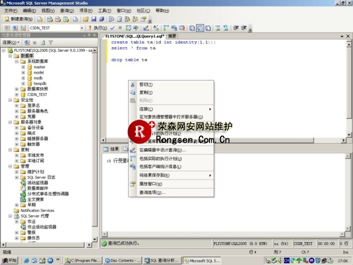Select 作业活动监视器 tree item

pyautogui.click(x=42, y=227)
